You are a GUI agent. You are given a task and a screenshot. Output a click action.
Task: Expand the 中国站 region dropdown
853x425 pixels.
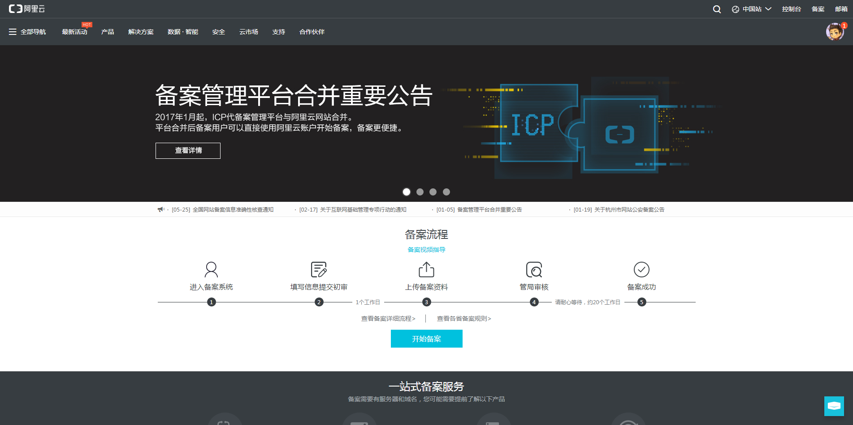757,9
